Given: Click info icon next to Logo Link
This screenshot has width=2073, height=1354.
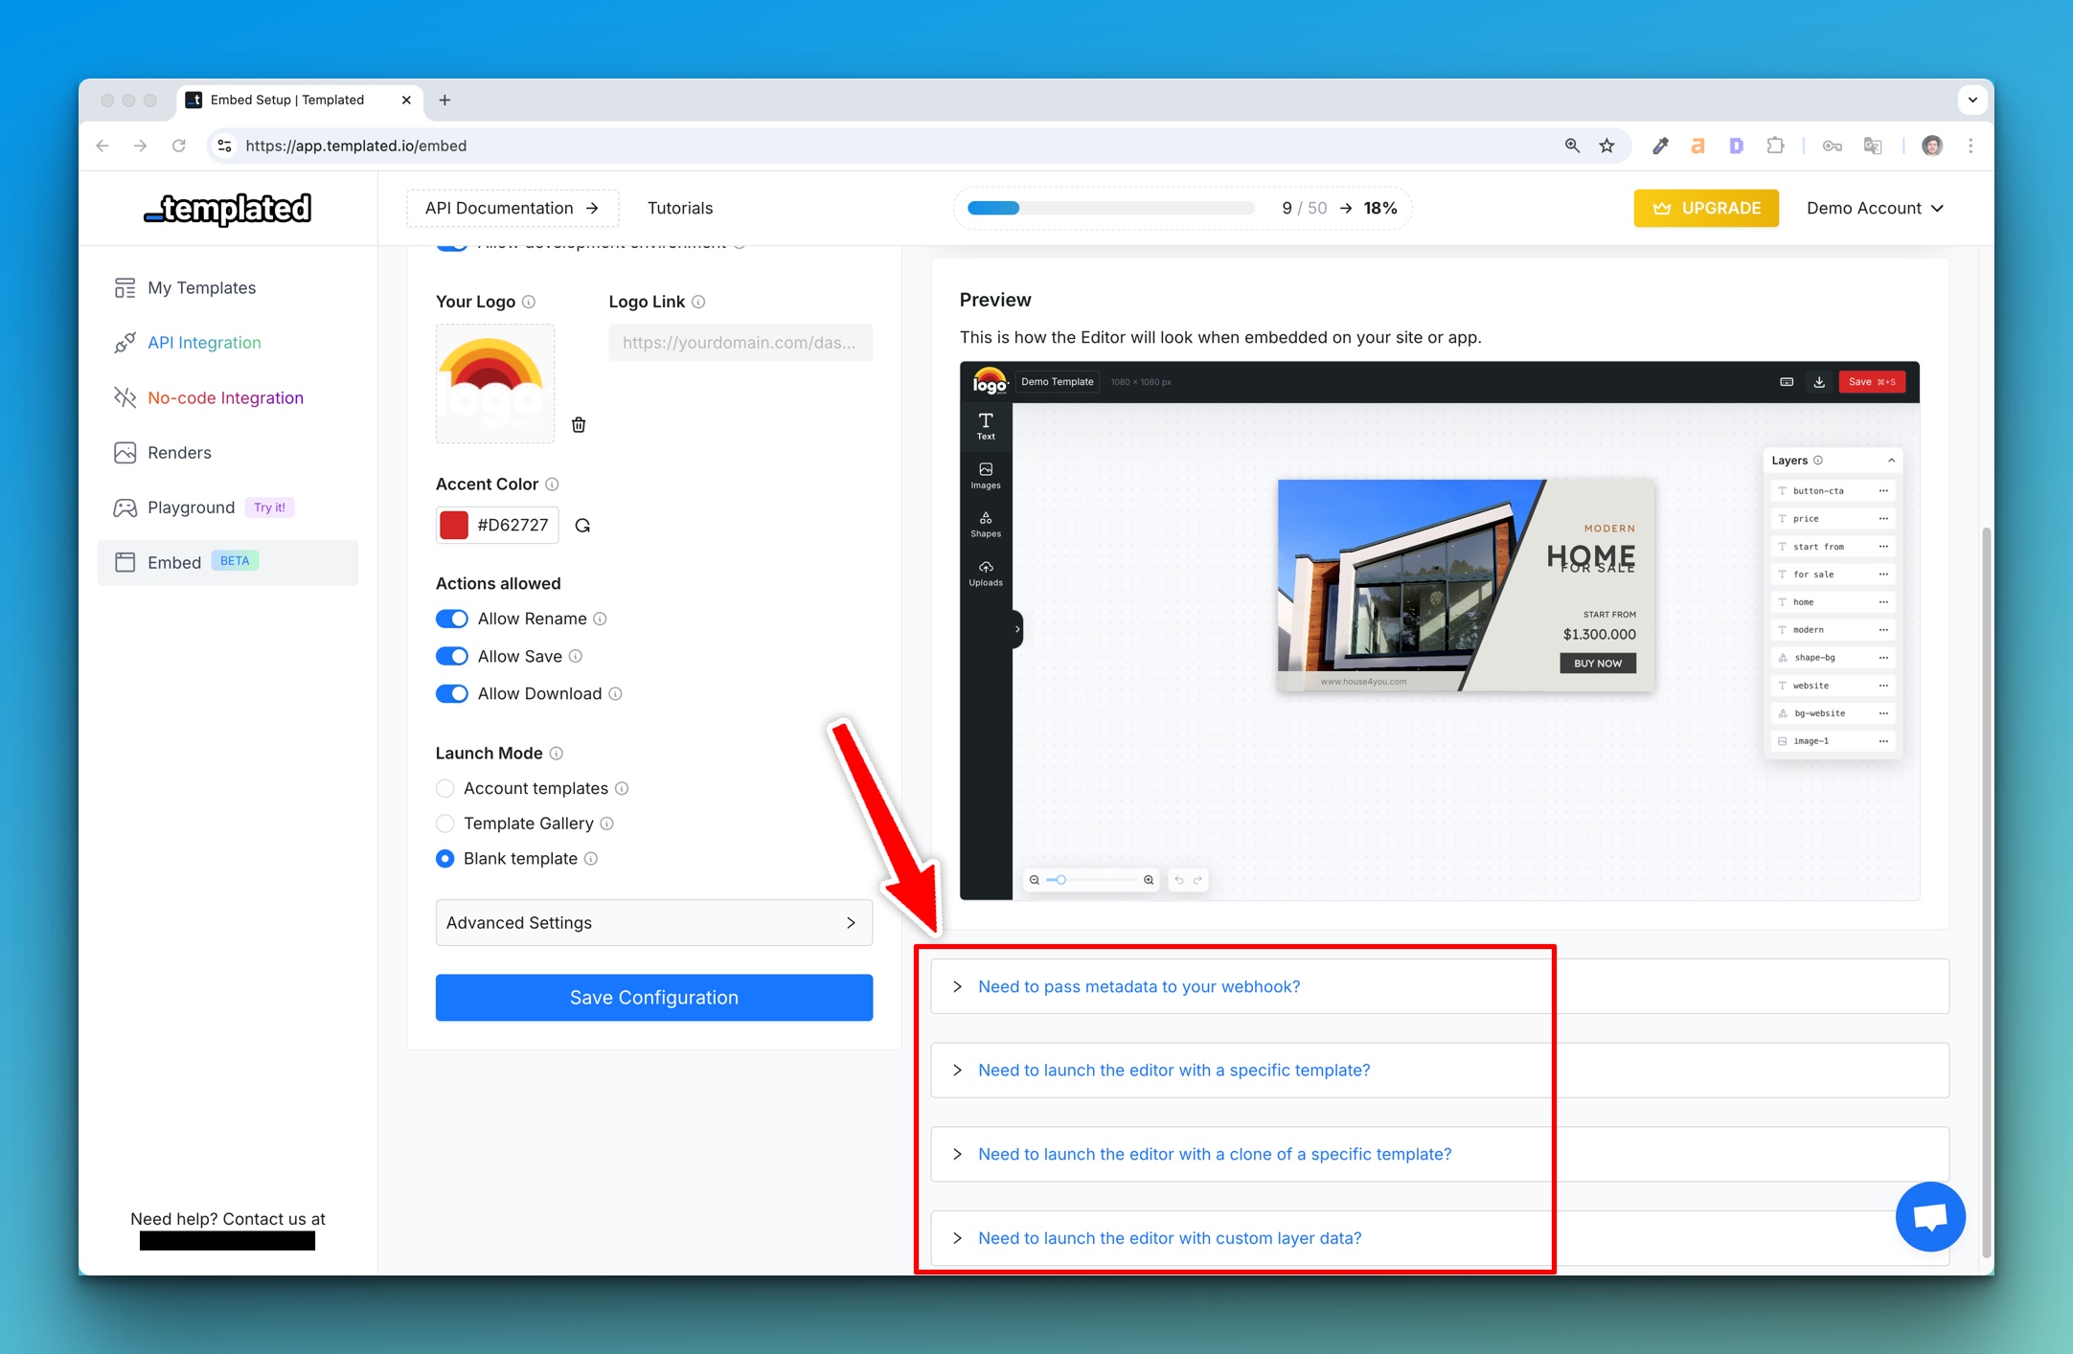Looking at the screenshot, I should (698, 302).
